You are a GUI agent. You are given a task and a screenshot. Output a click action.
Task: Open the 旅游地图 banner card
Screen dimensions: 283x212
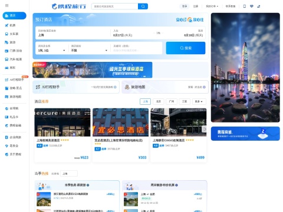point(165,87)
